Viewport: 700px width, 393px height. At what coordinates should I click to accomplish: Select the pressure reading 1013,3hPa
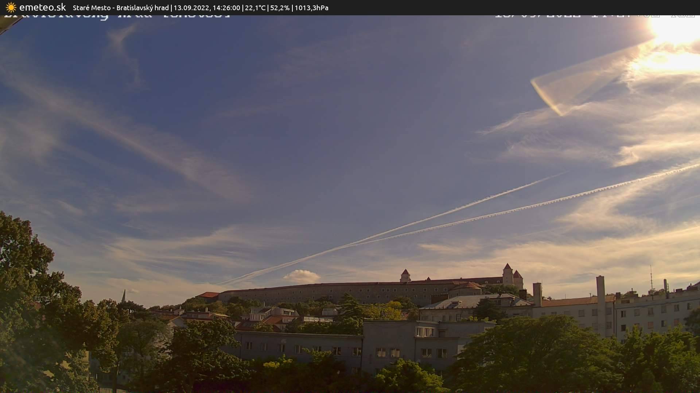click(312, 7)
